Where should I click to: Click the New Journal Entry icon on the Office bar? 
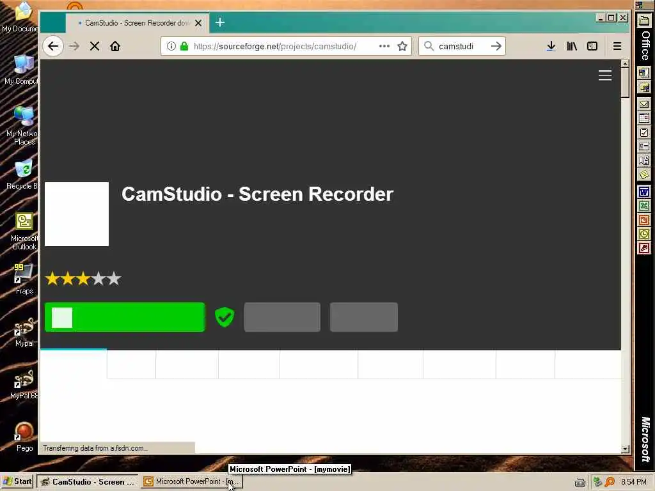(643, 160)
